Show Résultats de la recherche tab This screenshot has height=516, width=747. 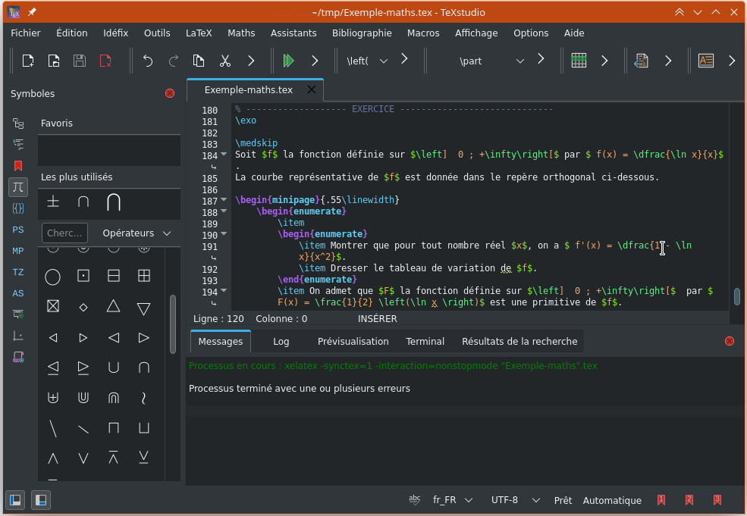(519, 341)
